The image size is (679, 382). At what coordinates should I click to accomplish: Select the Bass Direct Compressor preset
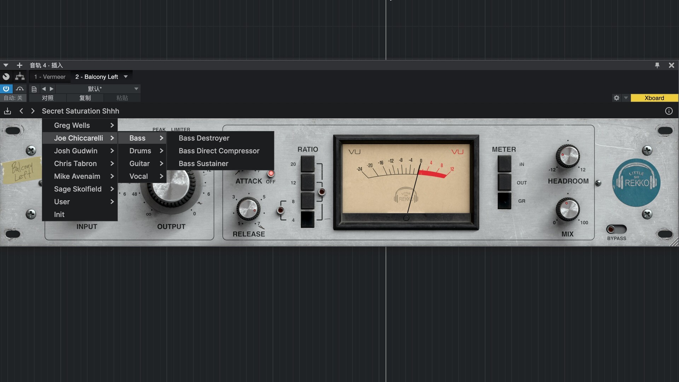pyautogui.click(x=219, y=151)
